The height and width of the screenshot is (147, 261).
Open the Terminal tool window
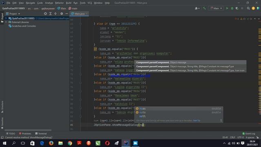click(41, 134)
